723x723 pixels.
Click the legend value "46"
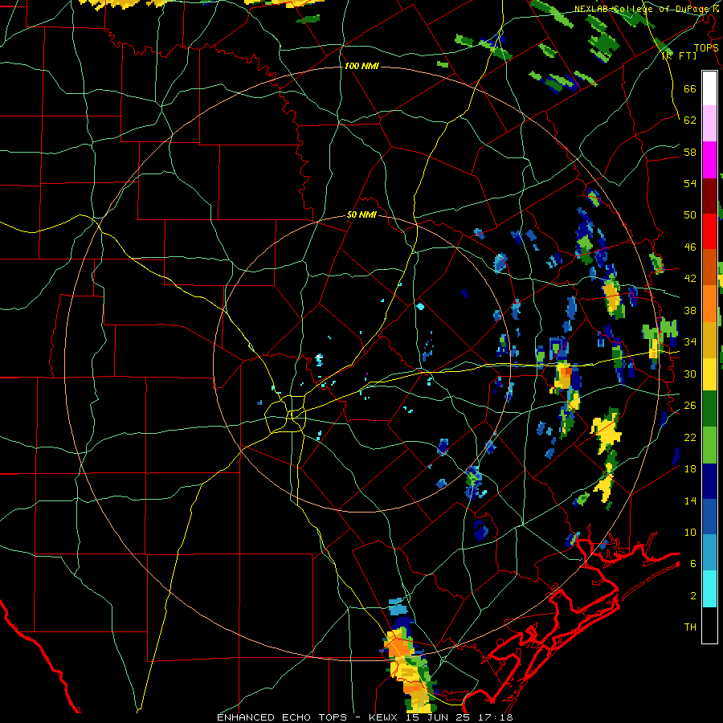(x=690, y=247)
